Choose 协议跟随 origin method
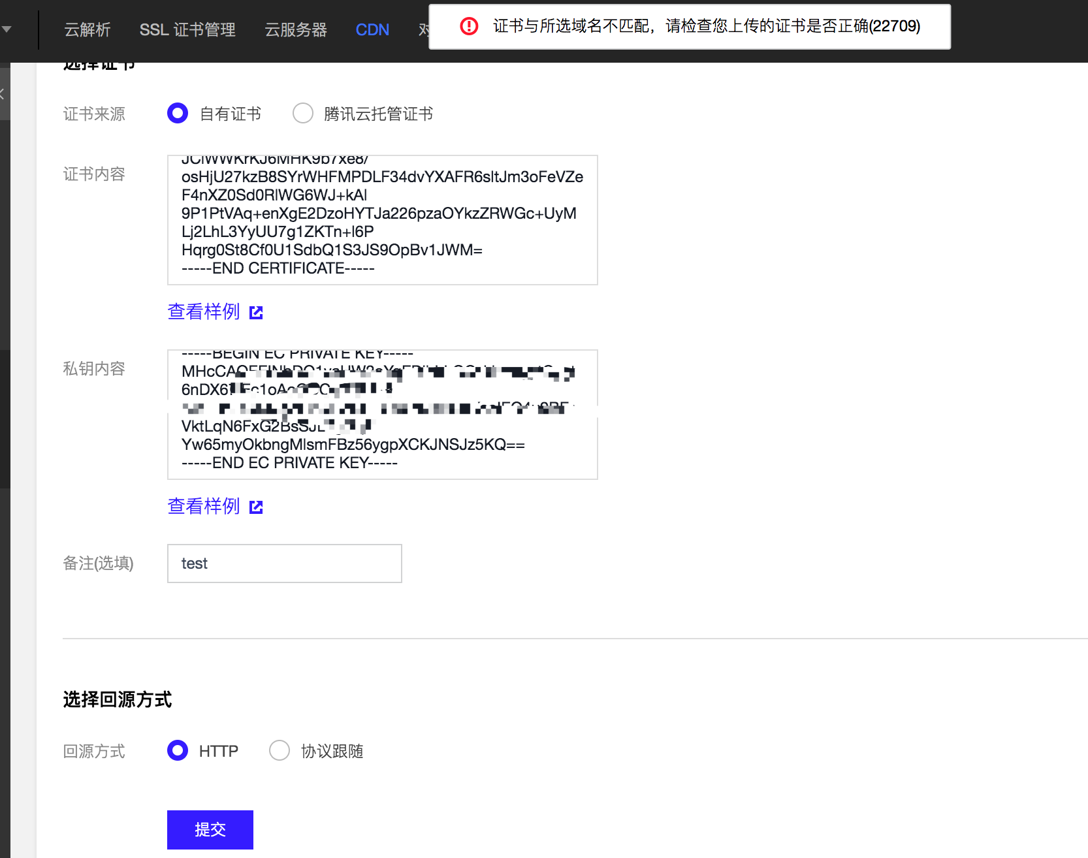The image size is (1088, 858). (x=280, y=750)
